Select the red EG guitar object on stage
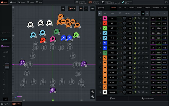 tap(43, 40)
